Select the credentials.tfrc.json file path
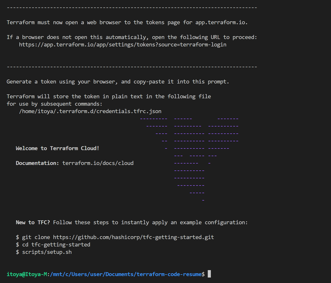This screenshot has height=283, width=331. pos(90,111)
